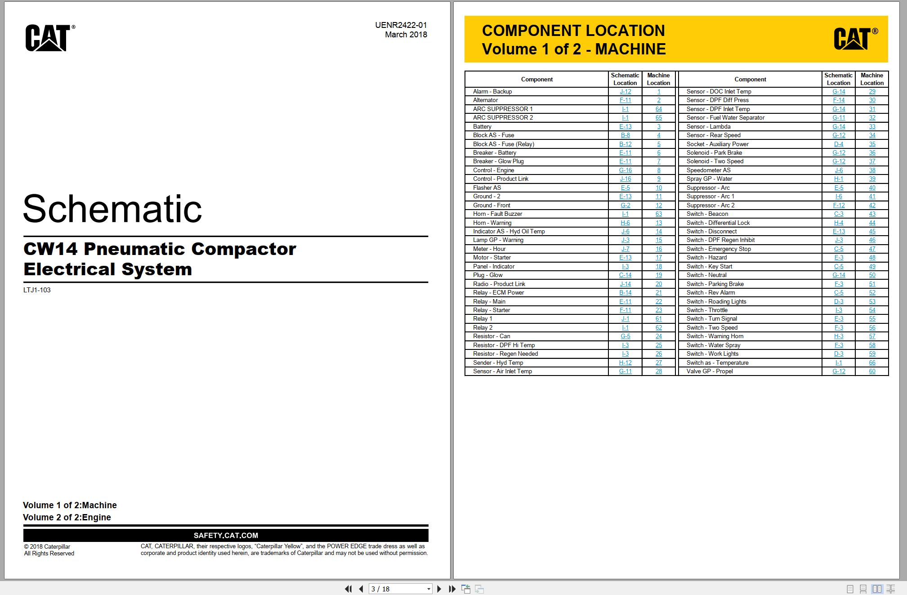Click the 'CW14 Pneumatic Compactor' title text
This screenshot has width=907, height=595.
pyautogui.click(x=160, y=249)
